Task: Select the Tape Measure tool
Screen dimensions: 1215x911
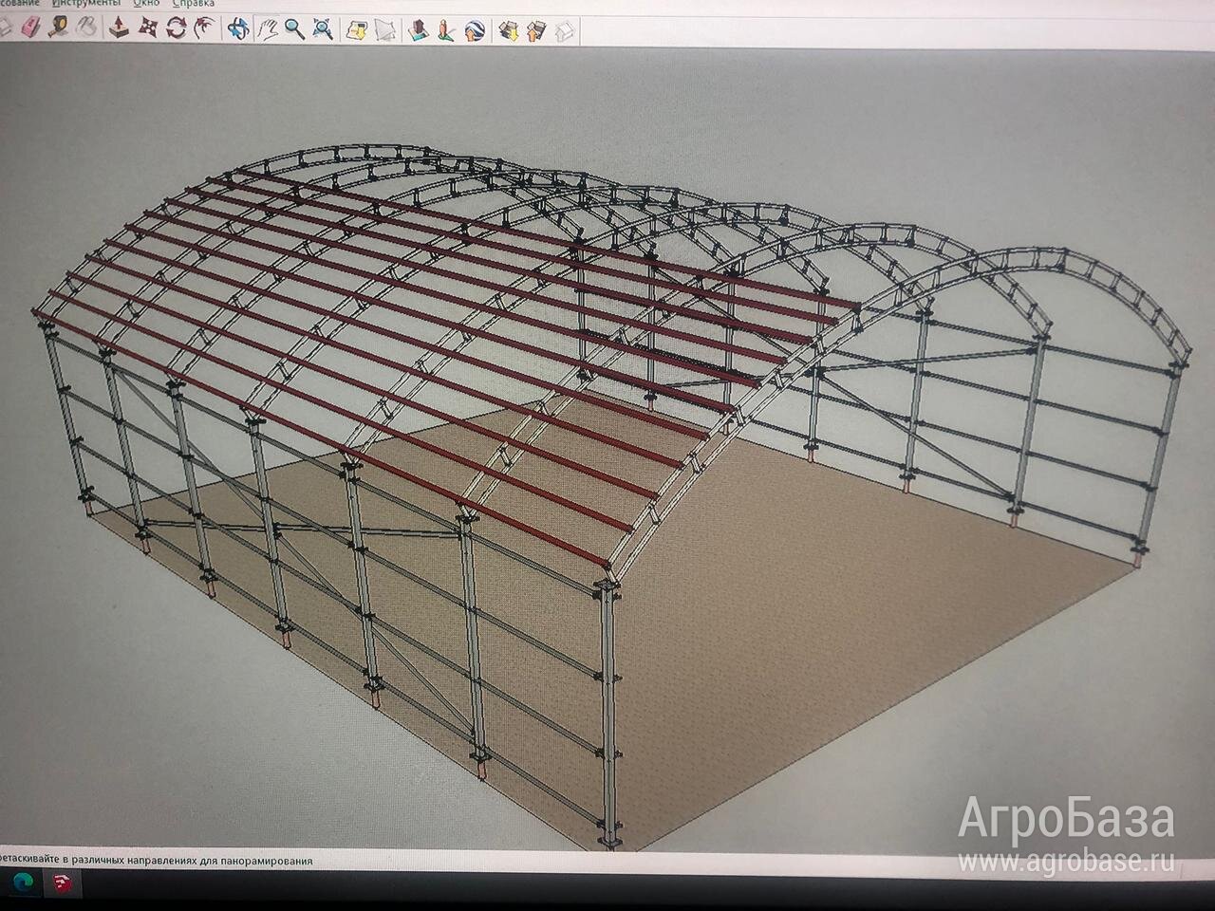Action: click(58, 27)
